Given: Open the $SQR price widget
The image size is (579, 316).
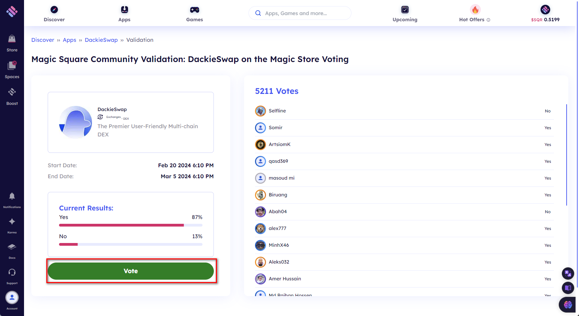Looking at the screenshot, I should click(x=545, y=14).
